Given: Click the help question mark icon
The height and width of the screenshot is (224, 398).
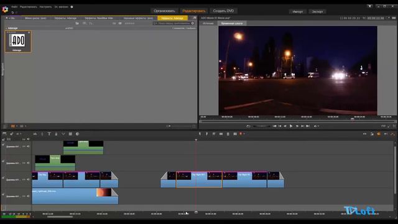Looking at the screenshot, I should (x=72, y=7).
